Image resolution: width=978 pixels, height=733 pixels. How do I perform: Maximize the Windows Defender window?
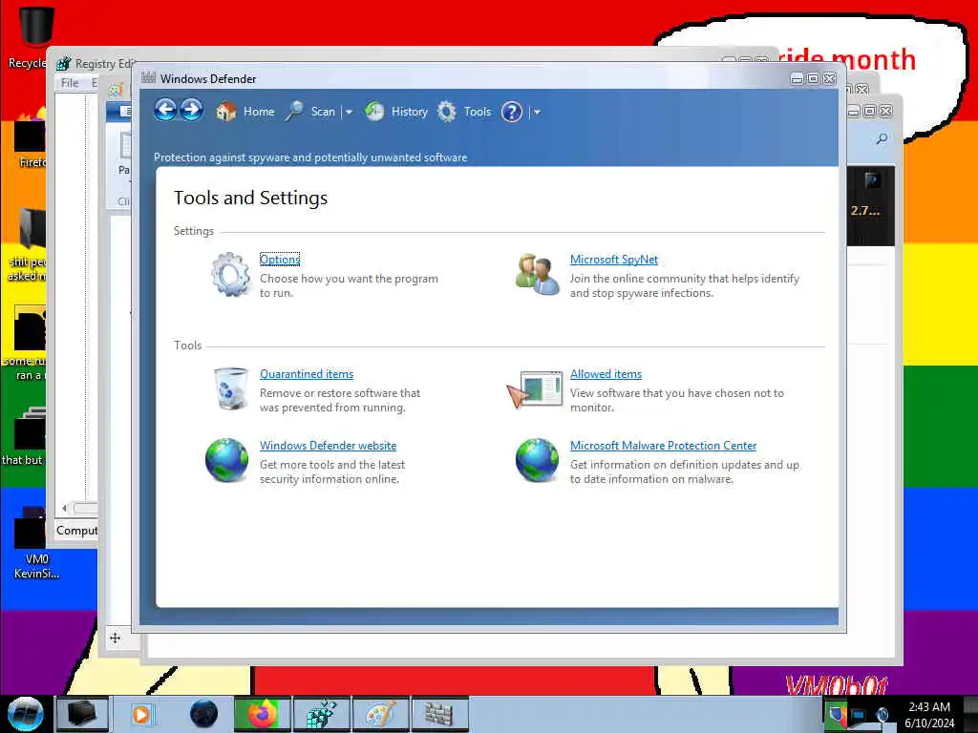(813, 78)
